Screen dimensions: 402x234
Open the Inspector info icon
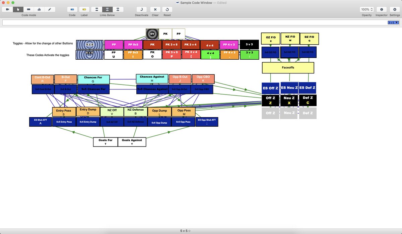[381, 9]
